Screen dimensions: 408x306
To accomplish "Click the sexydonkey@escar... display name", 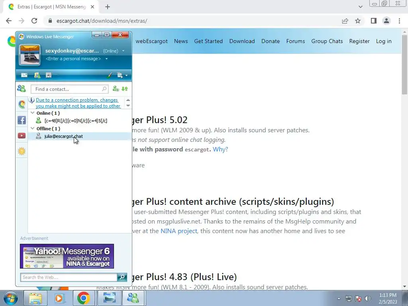I will [x=72, y=51].
